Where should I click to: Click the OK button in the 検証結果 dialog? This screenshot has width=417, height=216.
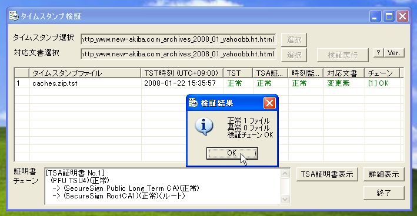tap(232, 153)
